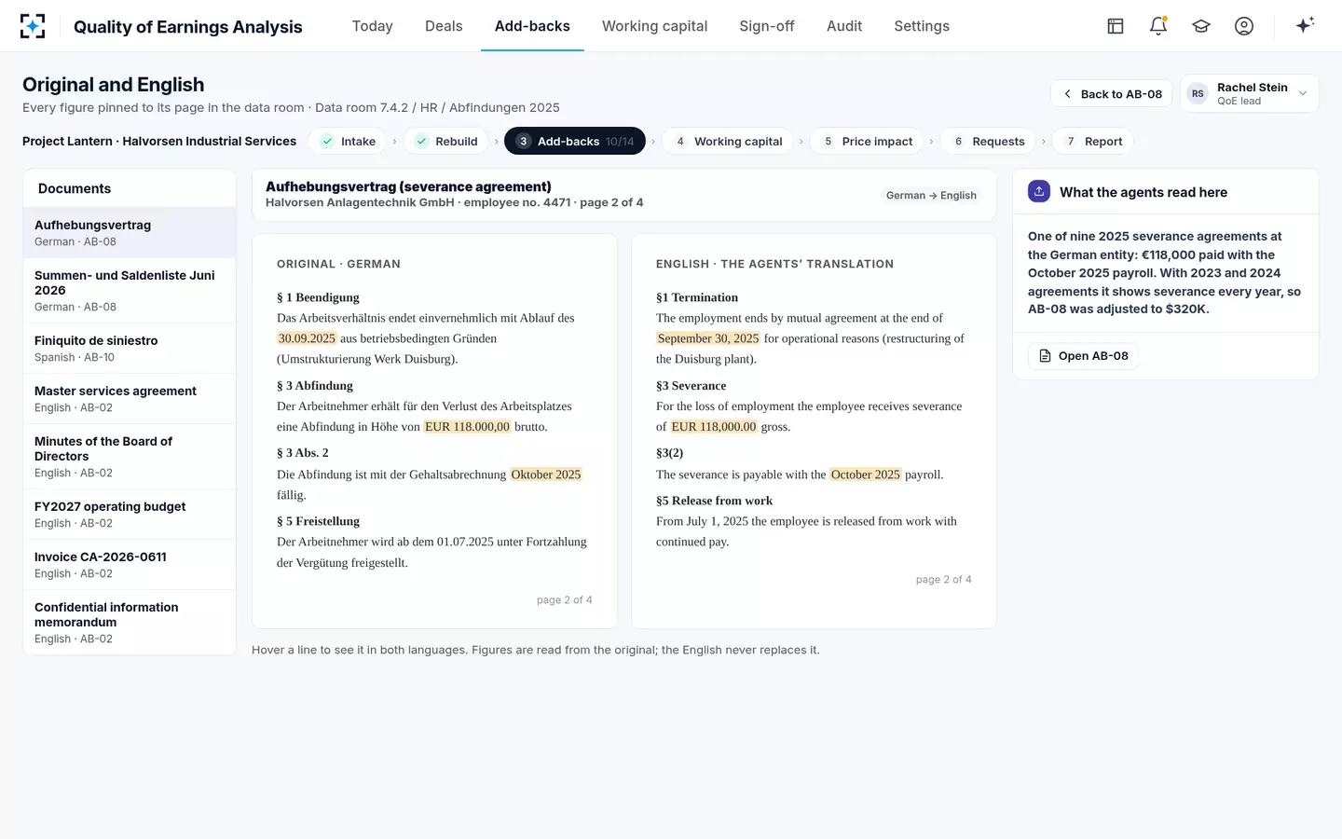Screen dimensions: 1342x839
Task: Click the upload icon beside agents heading
Action: click(1039, 191)
